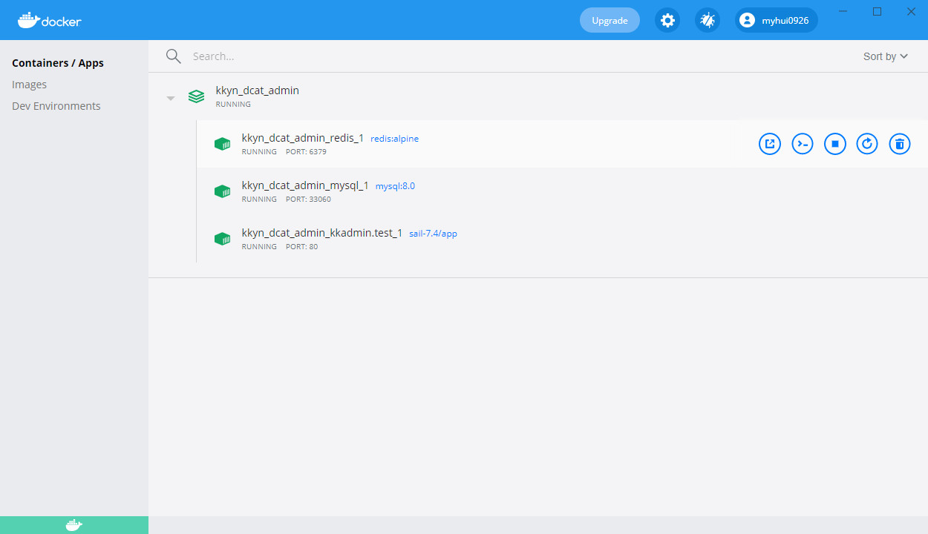Open kkyn_dcat_admin_redis_1 in browser

(769, 143)
